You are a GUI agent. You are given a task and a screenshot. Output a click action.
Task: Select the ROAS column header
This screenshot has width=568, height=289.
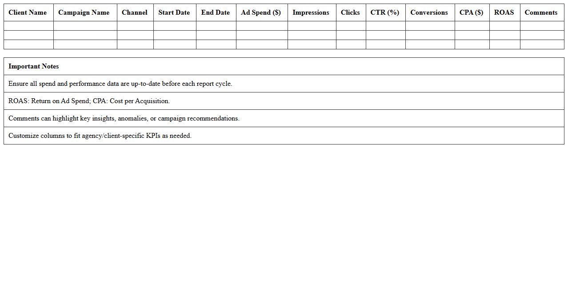504,12
